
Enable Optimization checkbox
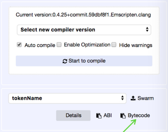[x=59, y=45]
